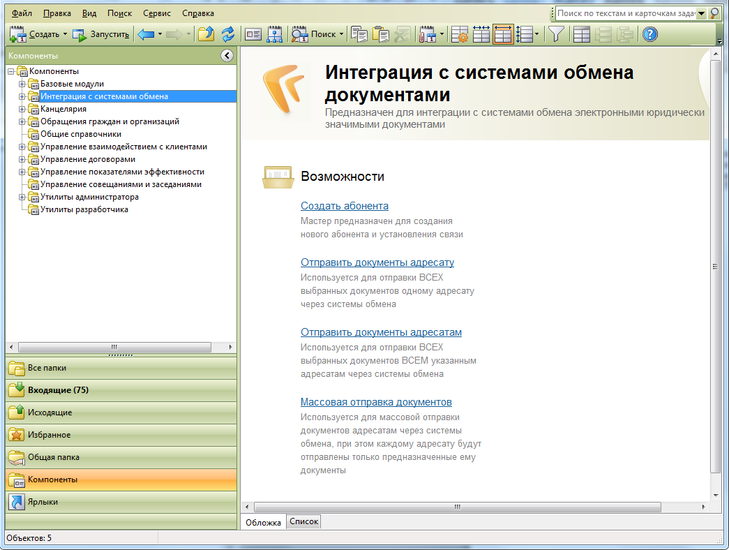Image resolution: width=729 pixels, height=550 pixels.
Task: Refresh the view with the blue arrows icon
Action: 228,34
